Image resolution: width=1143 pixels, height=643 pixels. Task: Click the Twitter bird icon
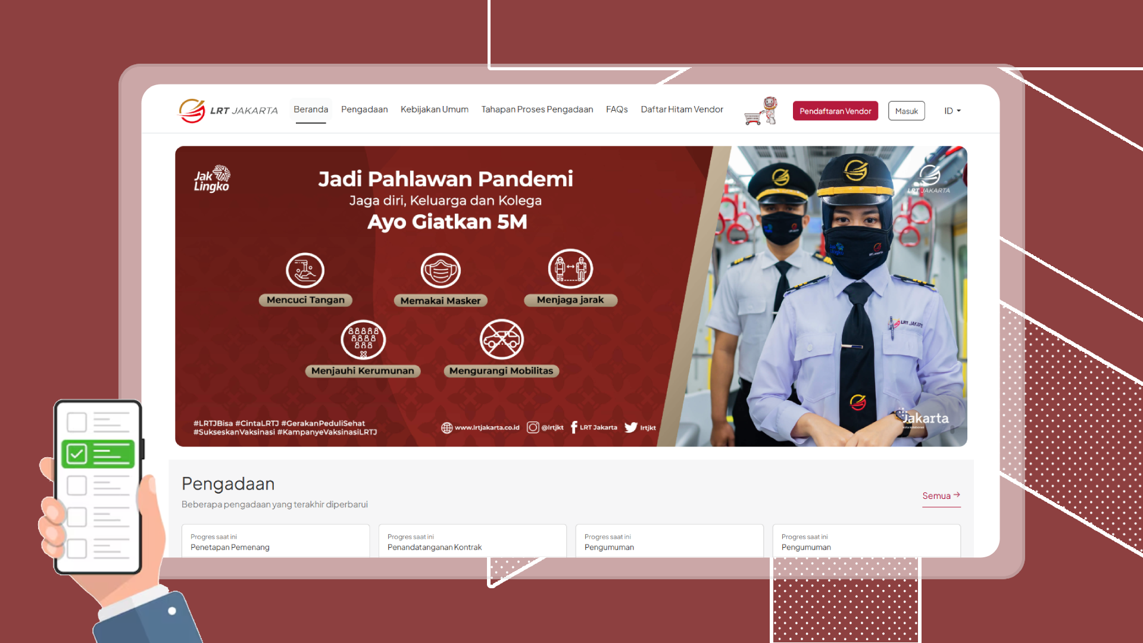click(x=631, y=427)
